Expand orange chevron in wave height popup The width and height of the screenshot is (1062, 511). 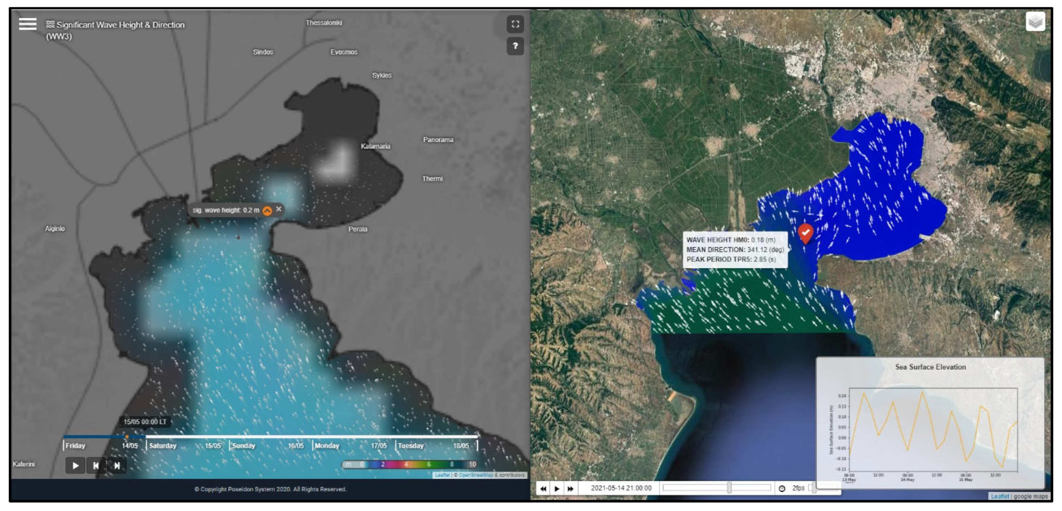tap(267, 211)
